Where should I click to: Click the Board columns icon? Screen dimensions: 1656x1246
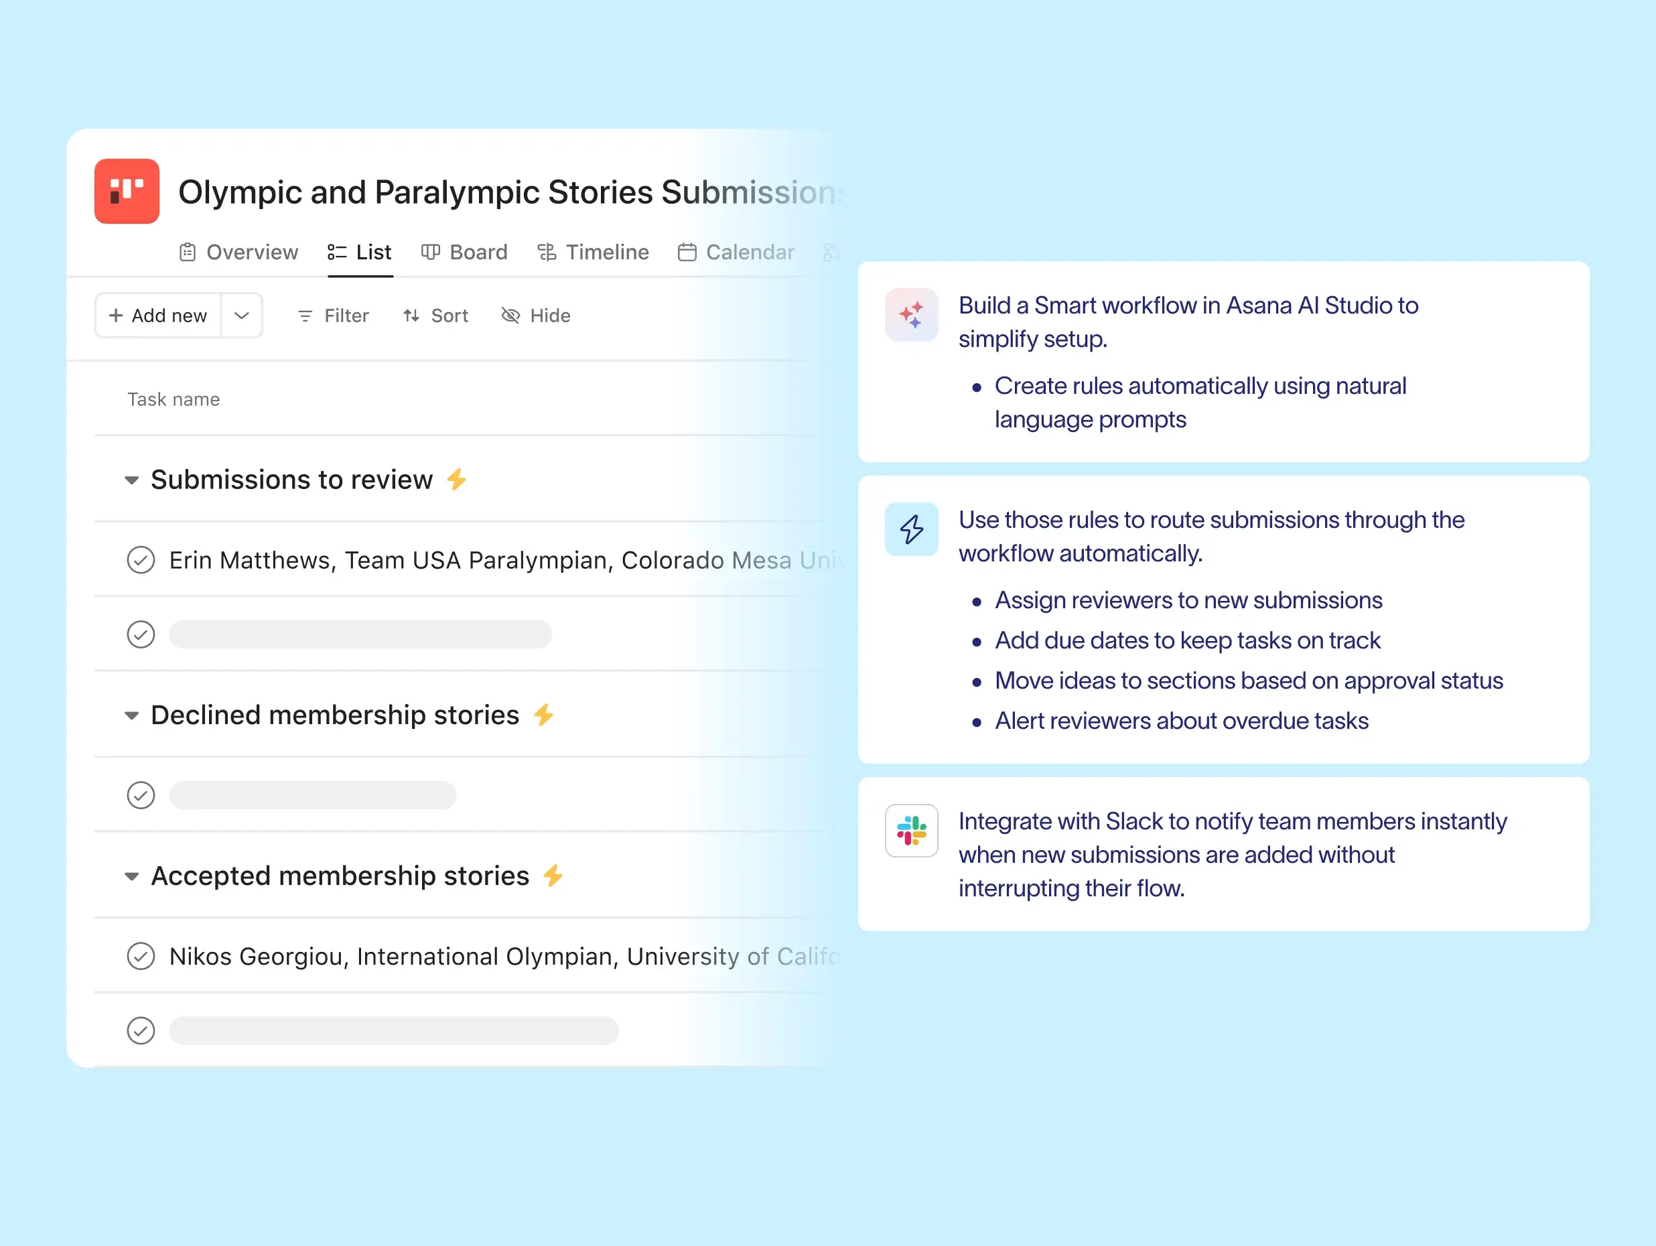(429, 253)
